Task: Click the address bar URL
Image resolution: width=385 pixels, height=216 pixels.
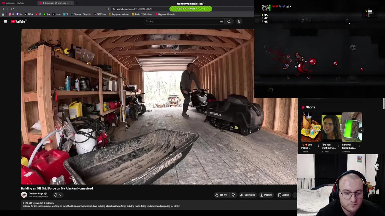Action: pyautogui.click(x=134, y=9)
